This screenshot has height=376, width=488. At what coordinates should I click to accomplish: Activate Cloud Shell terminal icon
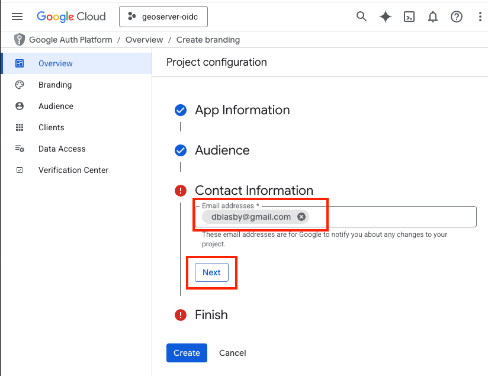coord(409,17)
